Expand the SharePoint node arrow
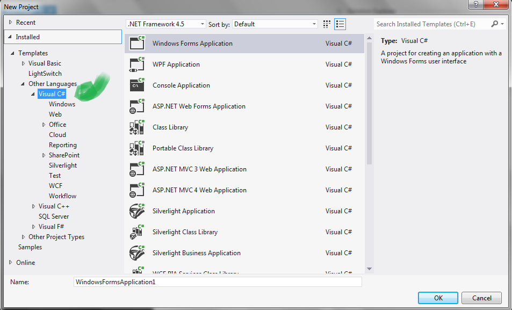This screenshot has width=512, height=310. [44, 155]
